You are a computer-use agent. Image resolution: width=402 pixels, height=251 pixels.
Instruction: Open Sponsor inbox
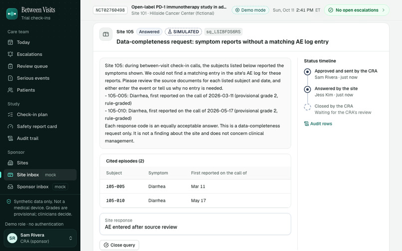(x=40, y=187)
